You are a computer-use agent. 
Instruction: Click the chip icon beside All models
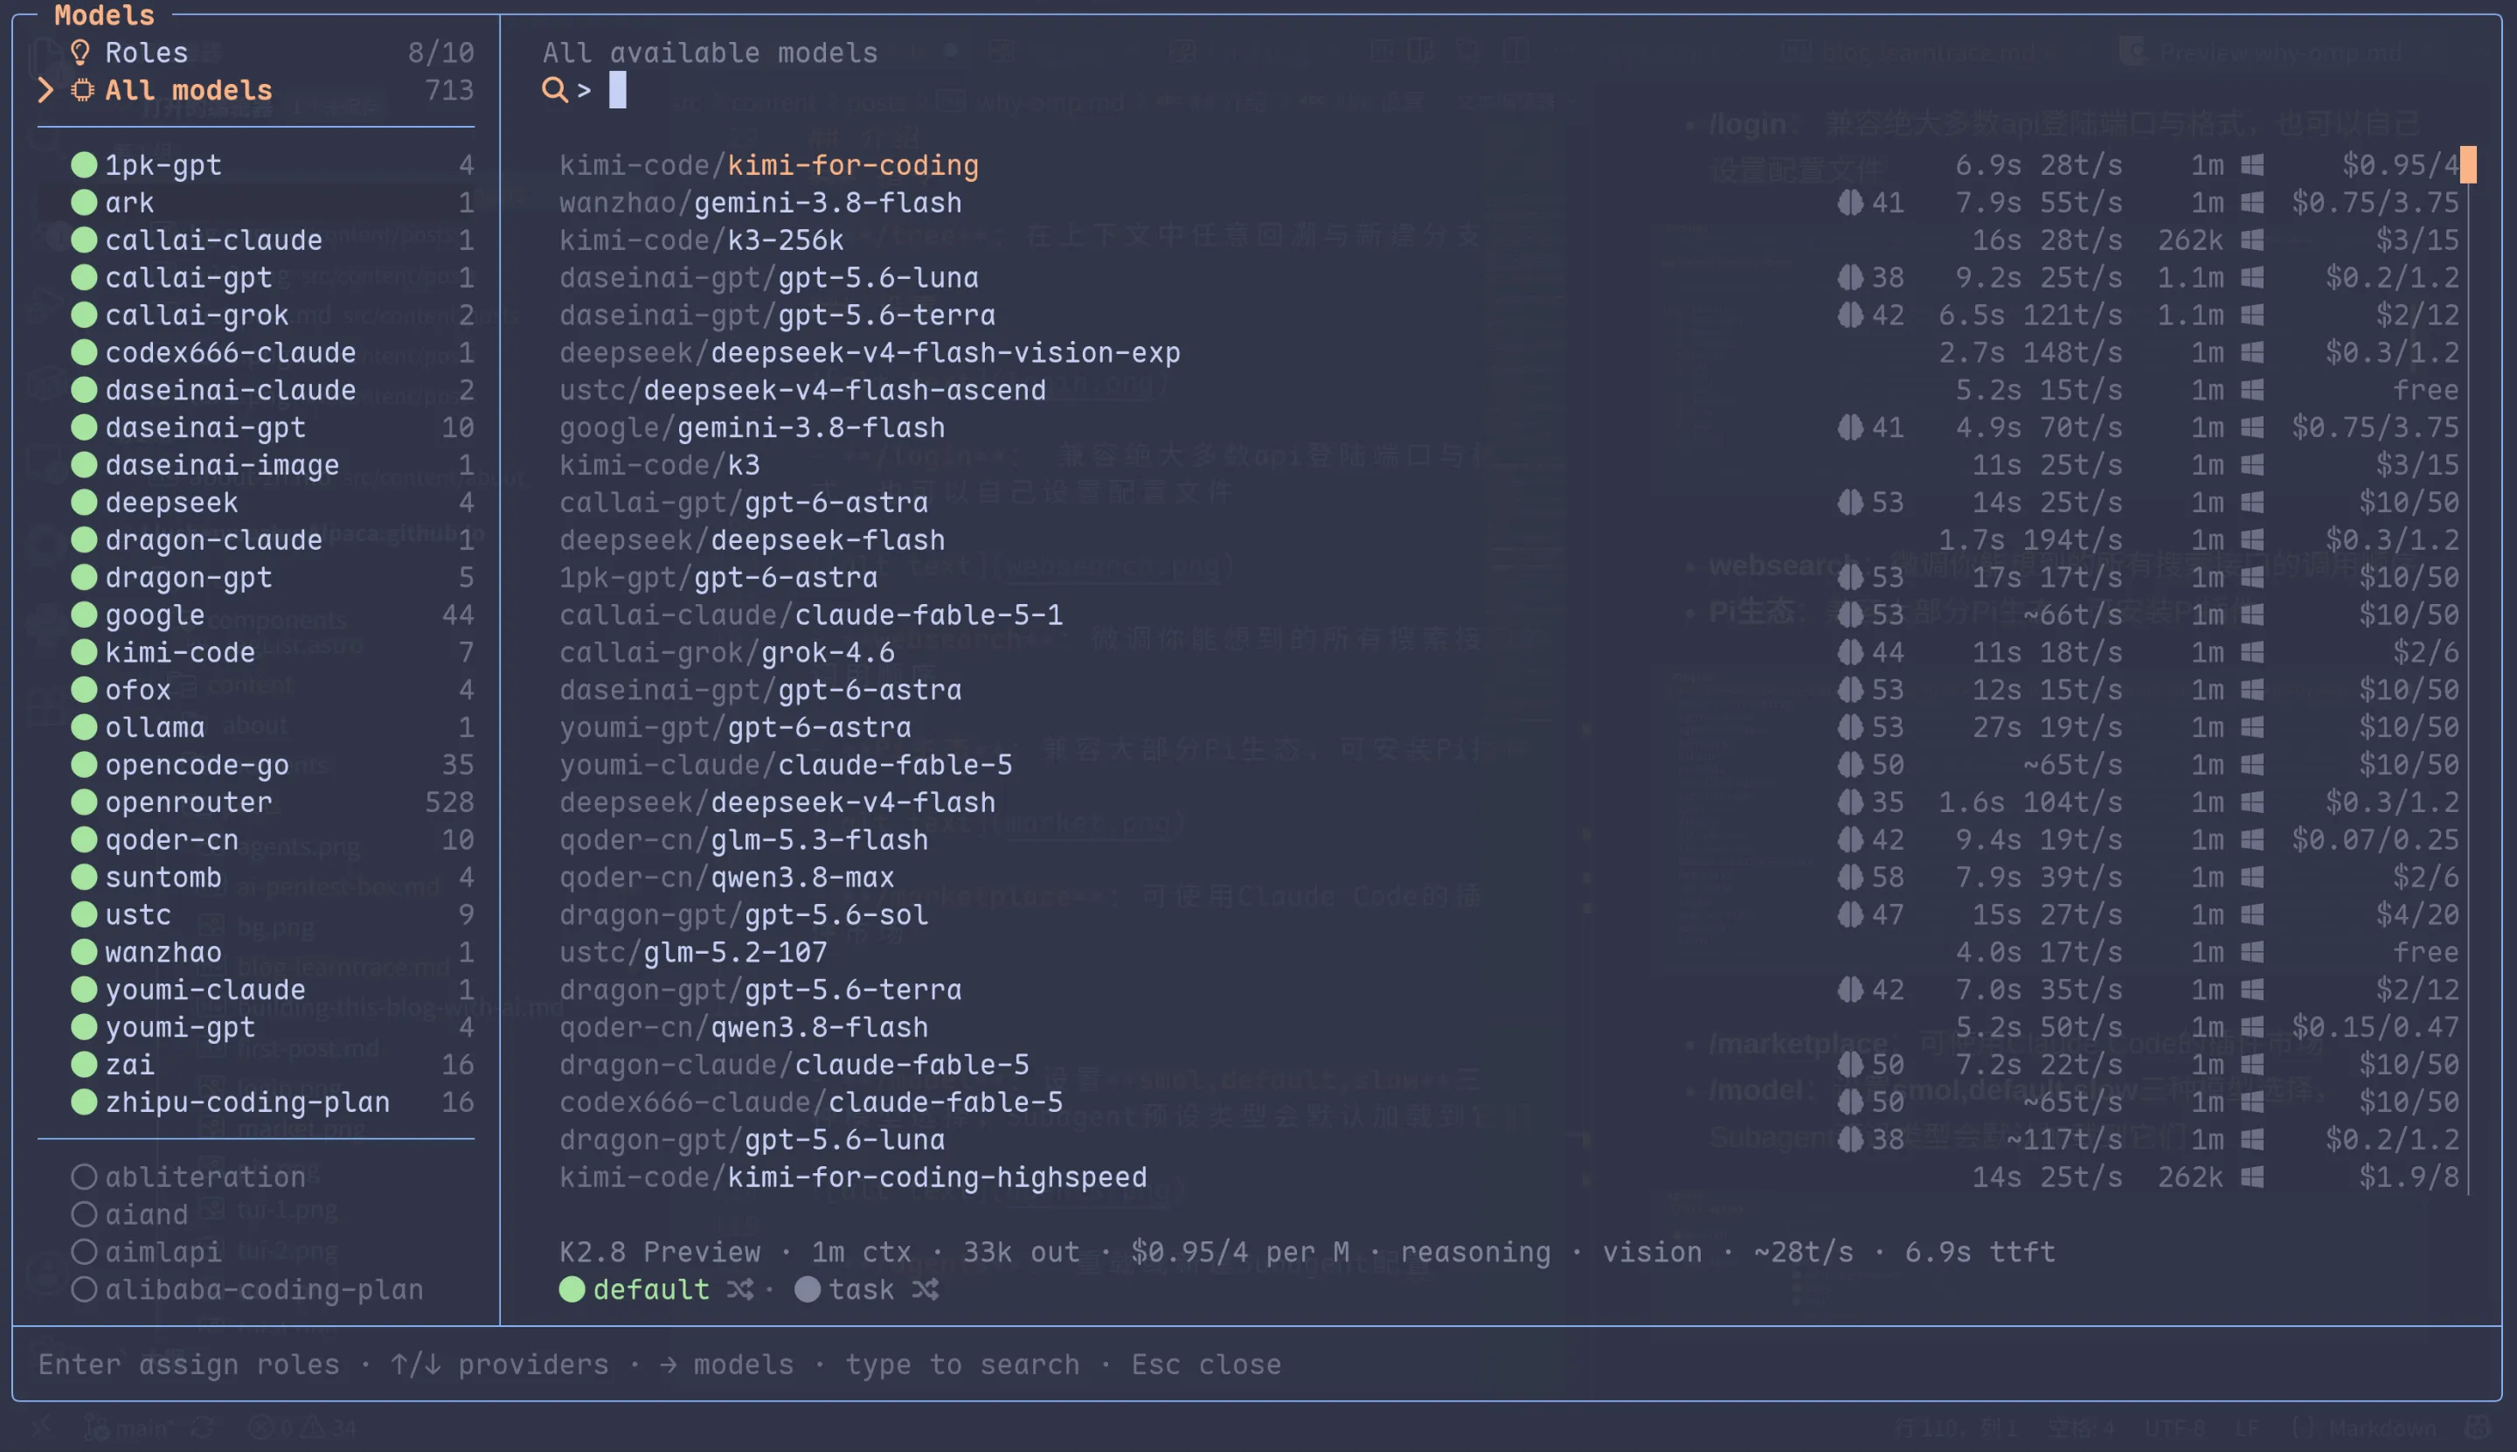(83, 90)
